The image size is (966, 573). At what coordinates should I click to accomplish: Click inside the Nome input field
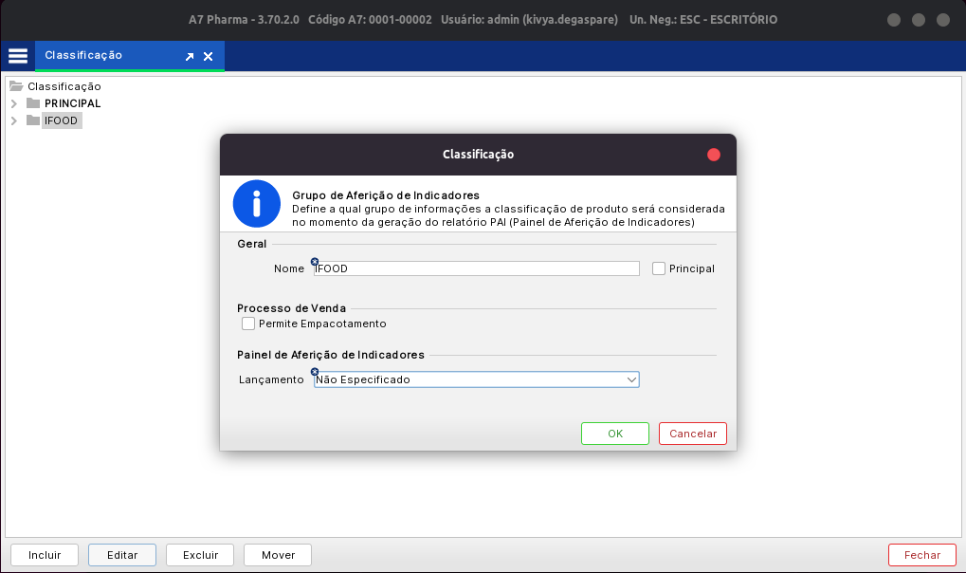474,268
